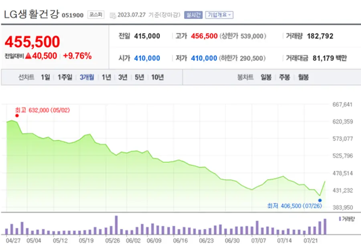Click the red up-arrow price change icon
The image size is (361, 250).
28,56
